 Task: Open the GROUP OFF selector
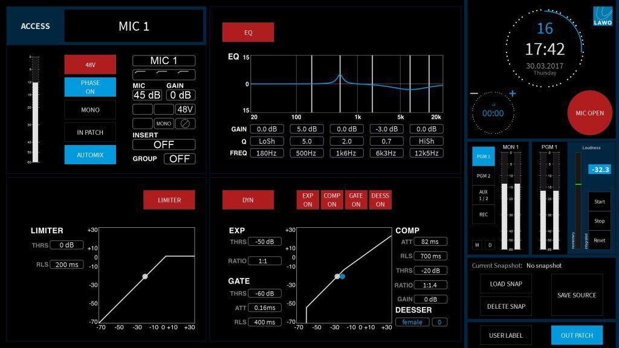click(x=180, y=159)
